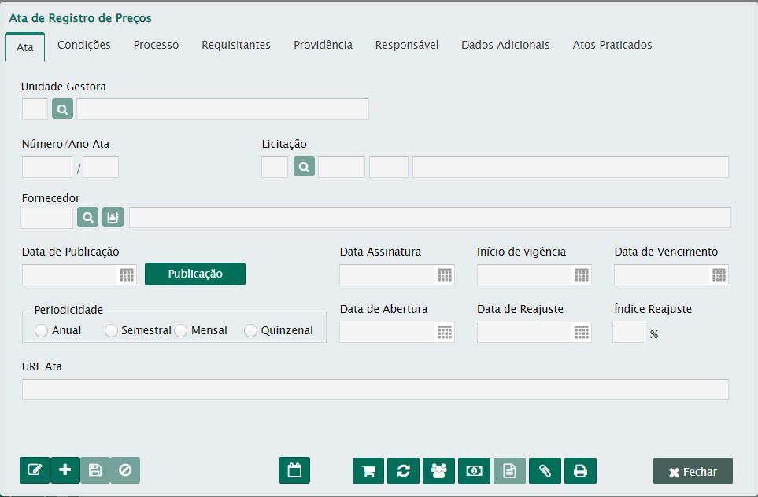Image resolution: width=758 pixels, height=497 pixels.
Task: Expand the Data Assinatura date picker
Action: pyautogui.click(x=445, y=274)
